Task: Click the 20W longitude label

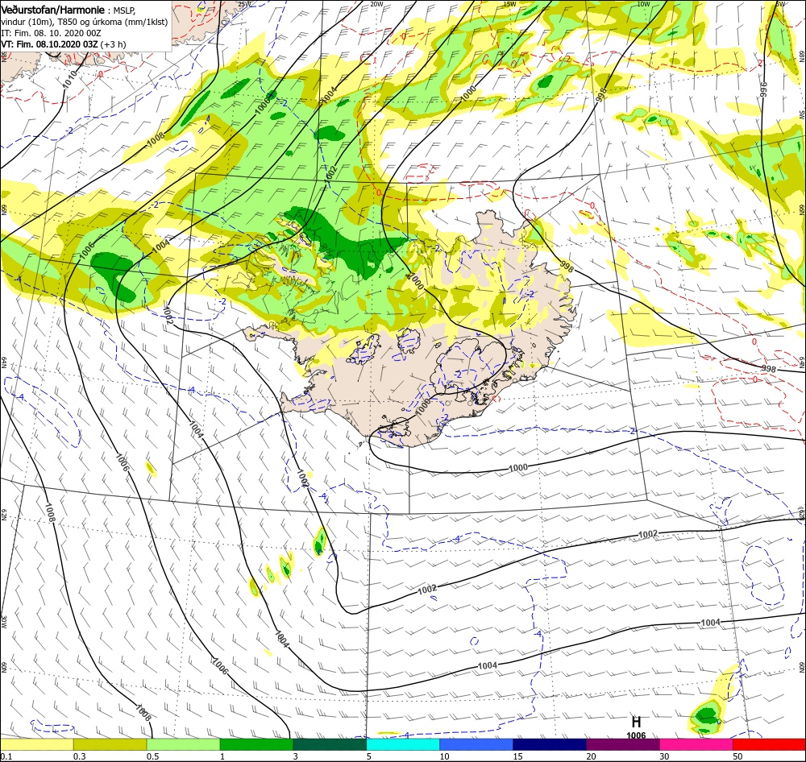Action: 376,4
